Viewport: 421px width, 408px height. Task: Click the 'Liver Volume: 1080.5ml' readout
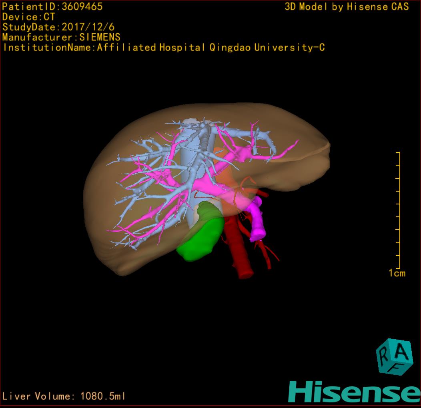coord(63,396)
